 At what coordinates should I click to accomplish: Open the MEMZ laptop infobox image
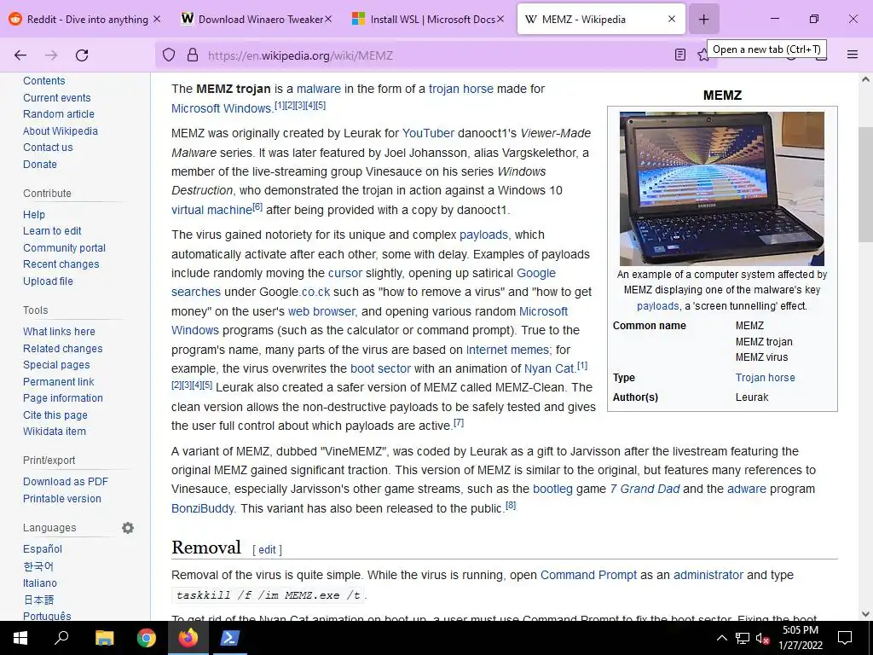click(x=721, y=188)
